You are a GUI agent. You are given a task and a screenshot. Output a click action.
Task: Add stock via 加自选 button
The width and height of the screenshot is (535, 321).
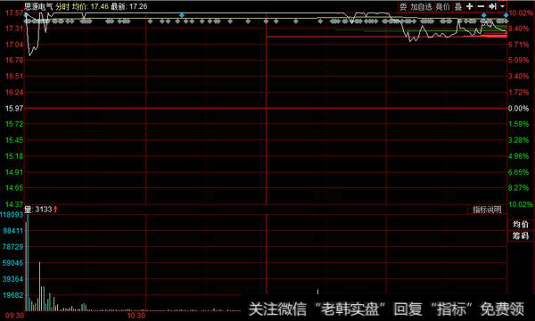pyautogui.click(x=421, y=6)
